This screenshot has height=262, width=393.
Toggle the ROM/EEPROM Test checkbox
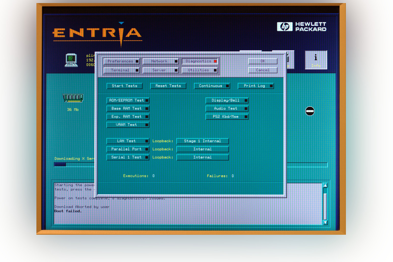point(128,100)
